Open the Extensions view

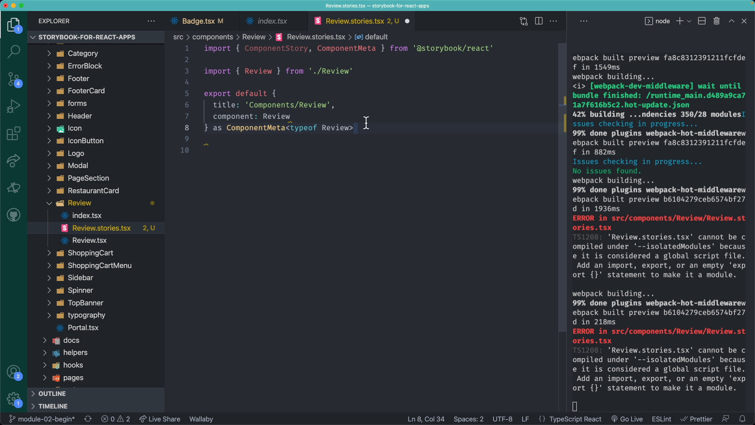pyautogui.click(x=14, y=134)
